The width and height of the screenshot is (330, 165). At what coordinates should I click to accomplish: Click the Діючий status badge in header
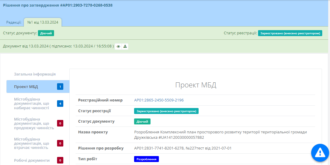coord(46,33)
